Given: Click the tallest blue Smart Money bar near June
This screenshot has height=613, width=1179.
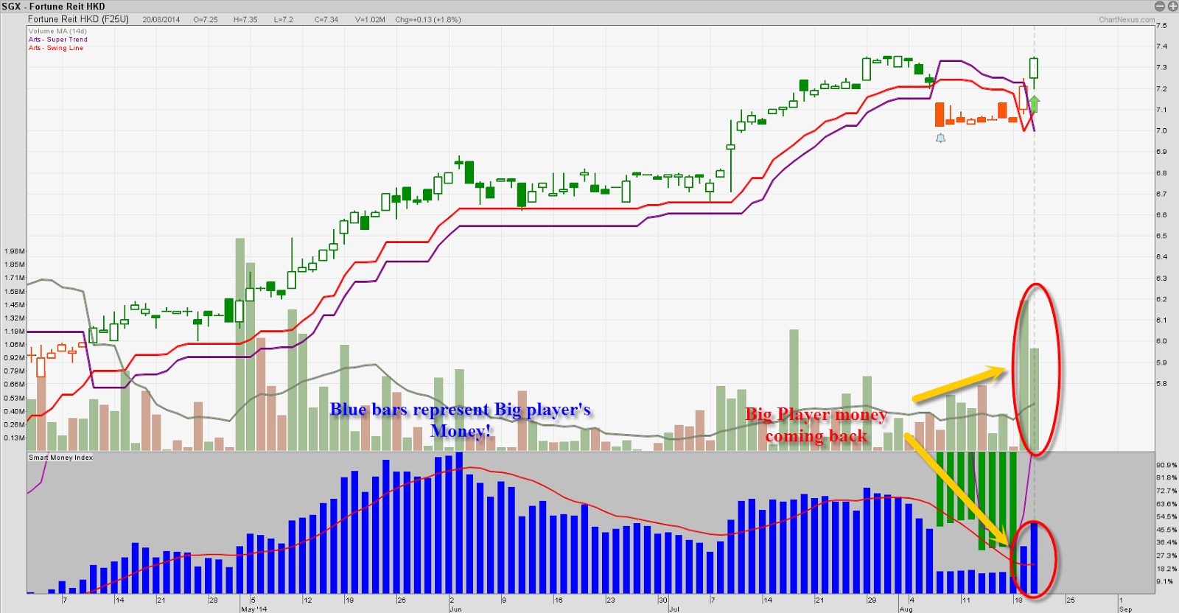Looking at the screenshot, I should click(459, 522).
